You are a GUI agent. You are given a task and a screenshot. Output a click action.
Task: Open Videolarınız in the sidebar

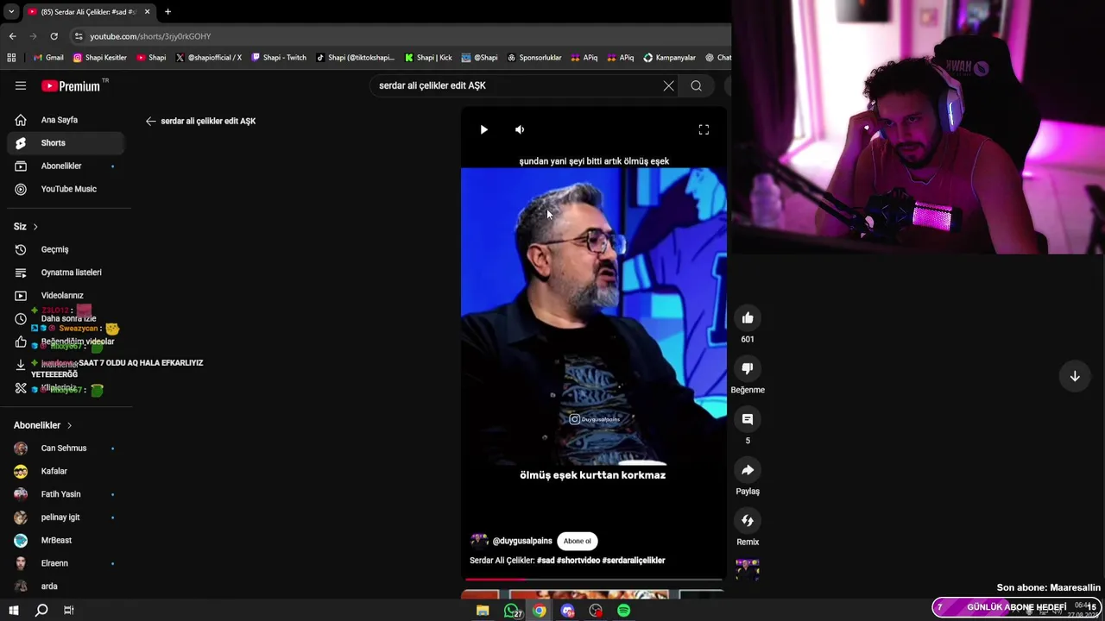click(x=66, y=296)
